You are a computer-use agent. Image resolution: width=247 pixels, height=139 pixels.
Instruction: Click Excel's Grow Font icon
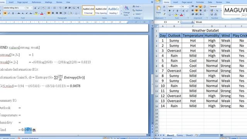pos(183,11)
